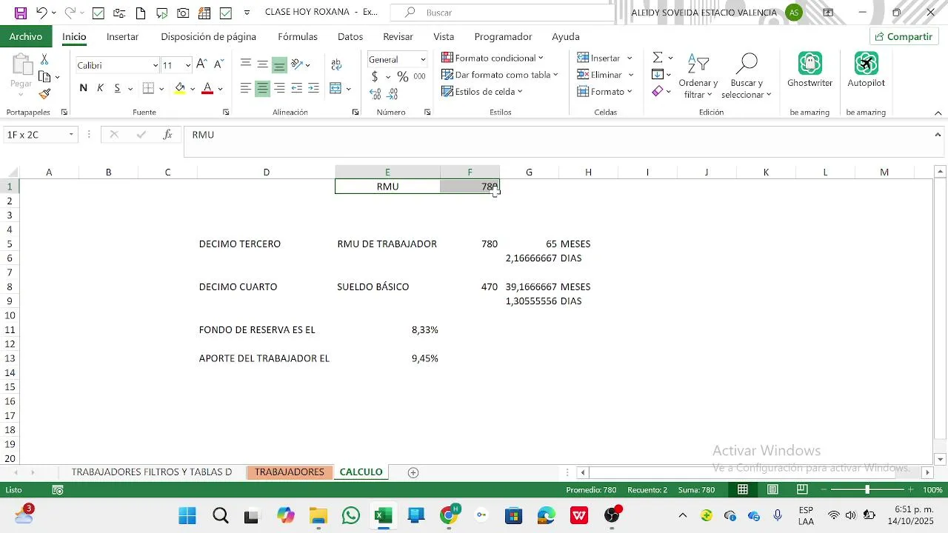948x533 pixels.
Task: Open the fill color dropdown arrow
Action: pos(193,89)
